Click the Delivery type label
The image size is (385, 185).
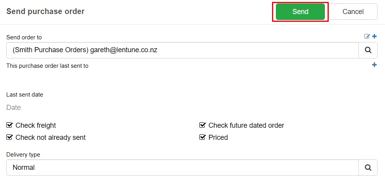[23, 155]
